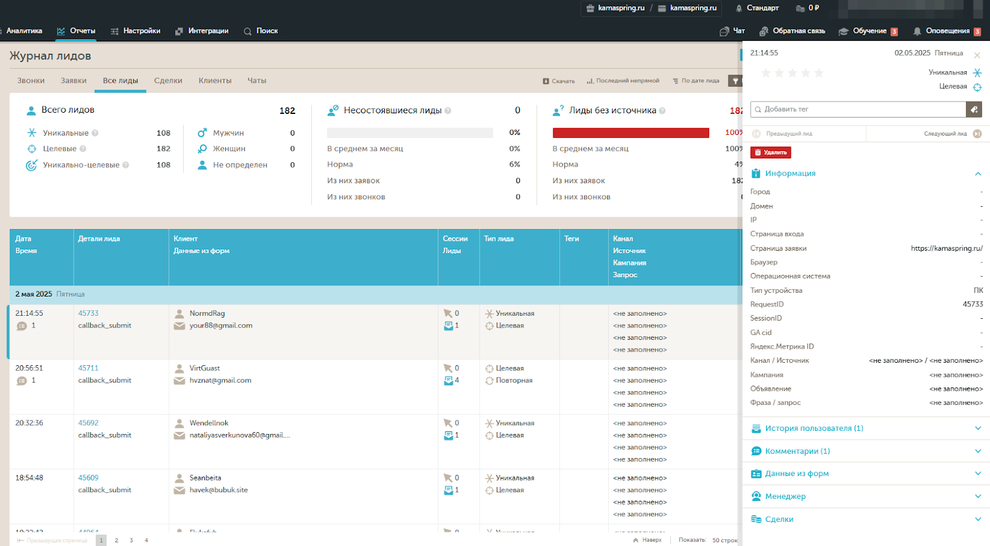Open Оповещения notifications bell

[917, 32]
